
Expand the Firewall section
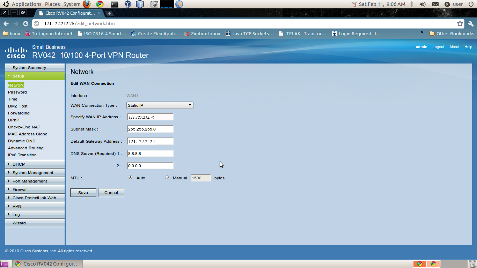click(35, 189)
